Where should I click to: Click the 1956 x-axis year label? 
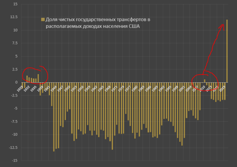coord(81,89)
